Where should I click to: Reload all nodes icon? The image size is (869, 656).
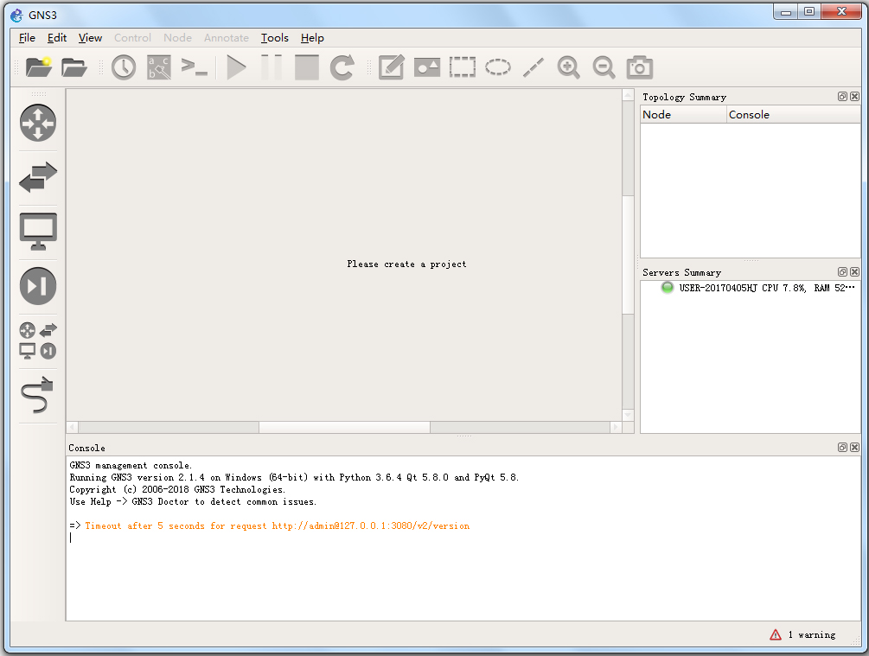tap(342, 67)
